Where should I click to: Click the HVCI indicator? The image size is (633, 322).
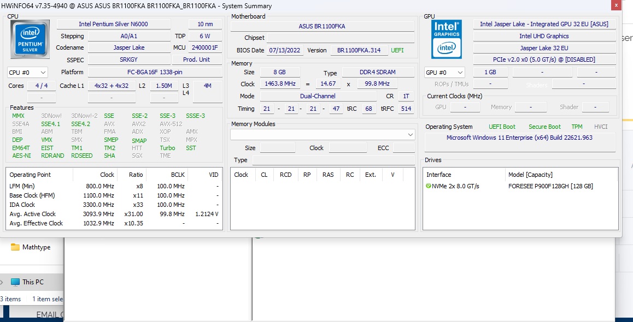601,127
